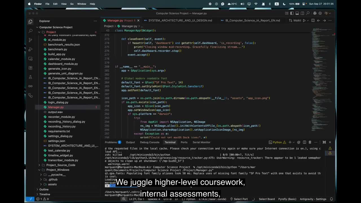Open the Ports panel tab
361x203 pixels.
(184, 142)
